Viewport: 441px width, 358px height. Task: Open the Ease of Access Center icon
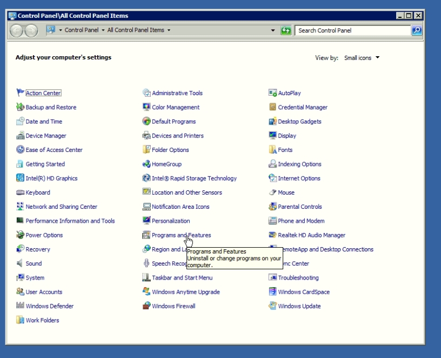[x=20, y=149]
